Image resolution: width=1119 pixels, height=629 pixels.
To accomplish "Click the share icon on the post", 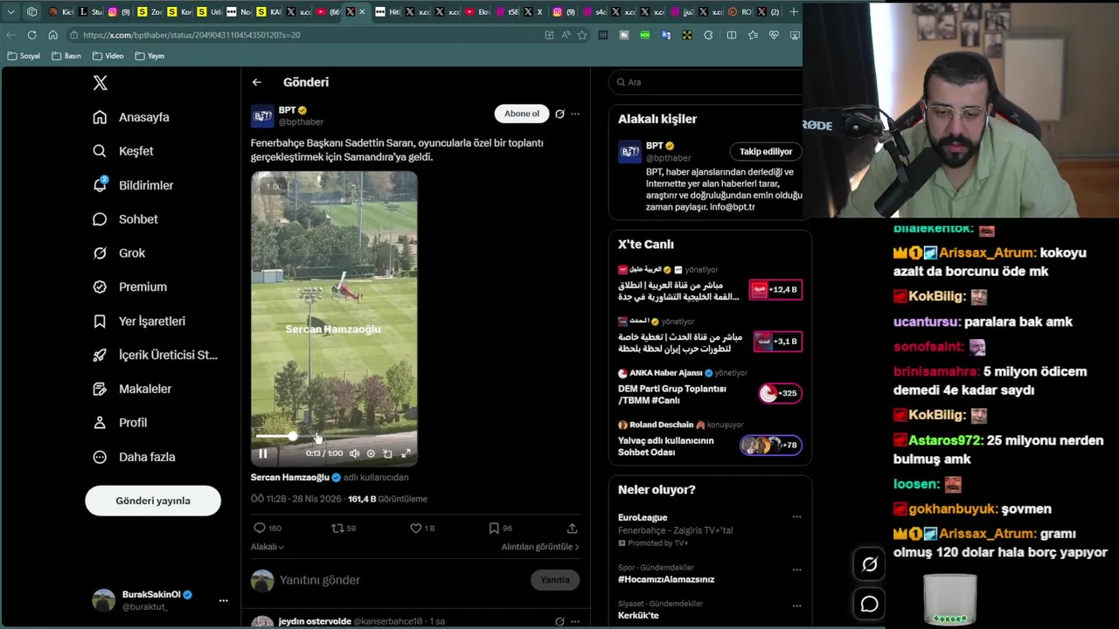I will click(572, 528).
